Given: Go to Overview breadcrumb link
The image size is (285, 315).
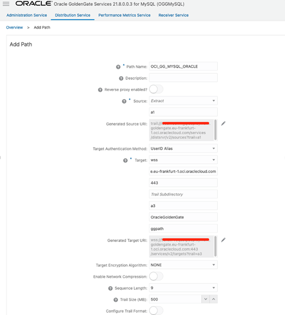Looking at the screenshot, I should 14,28.
